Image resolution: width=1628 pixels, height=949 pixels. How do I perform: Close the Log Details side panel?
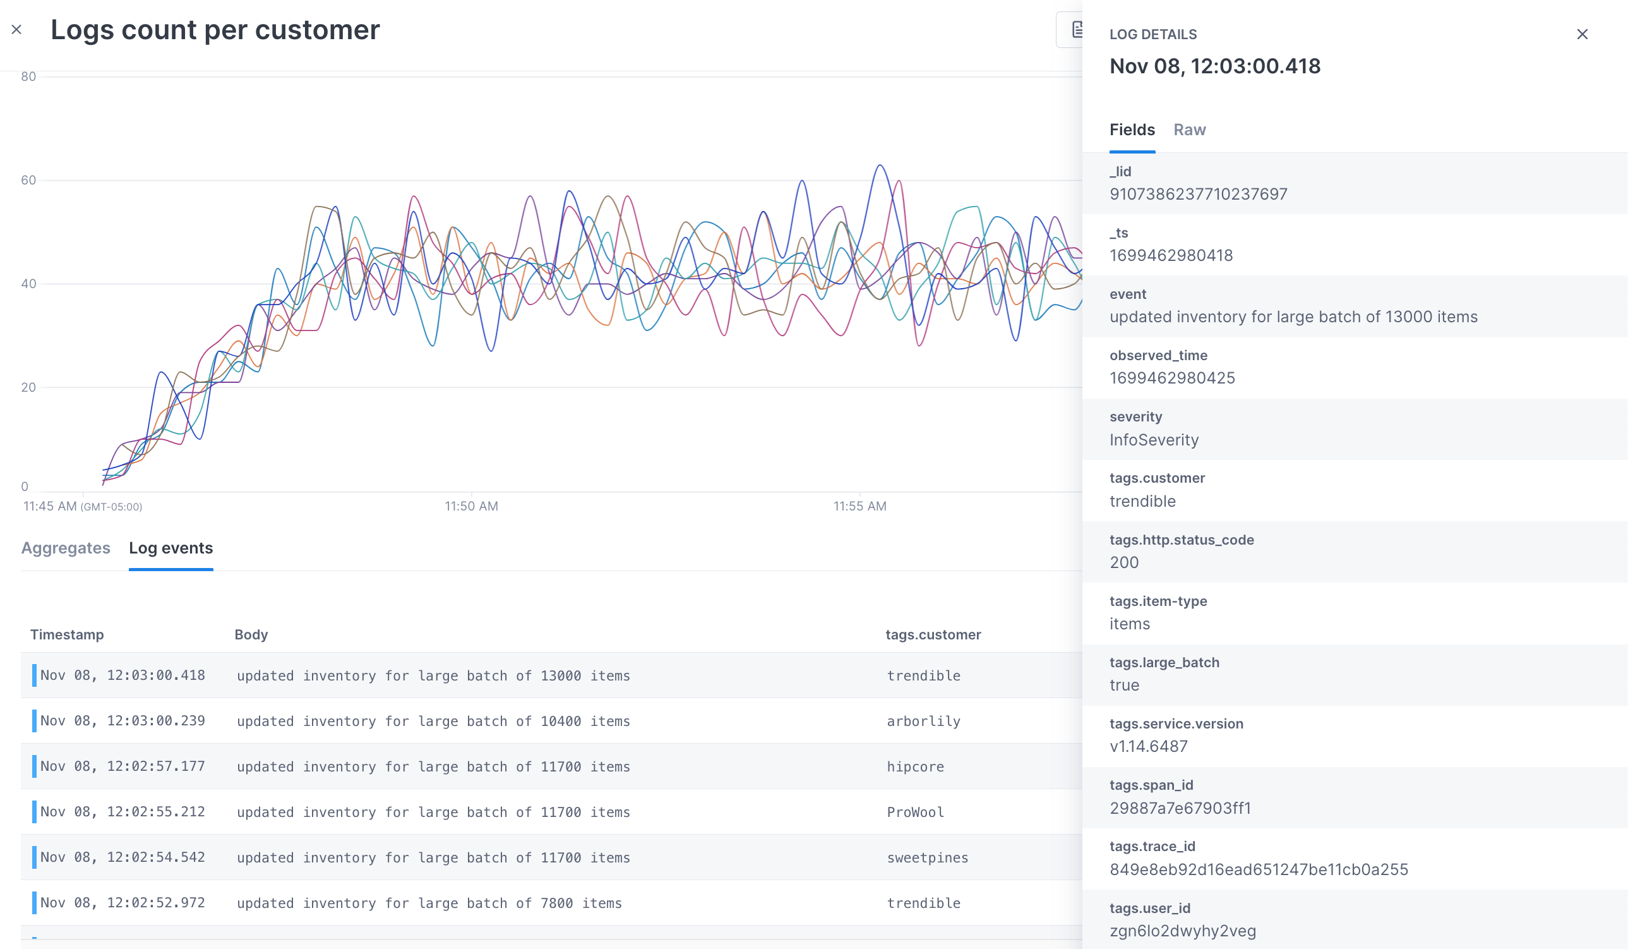pos(1581,34)
